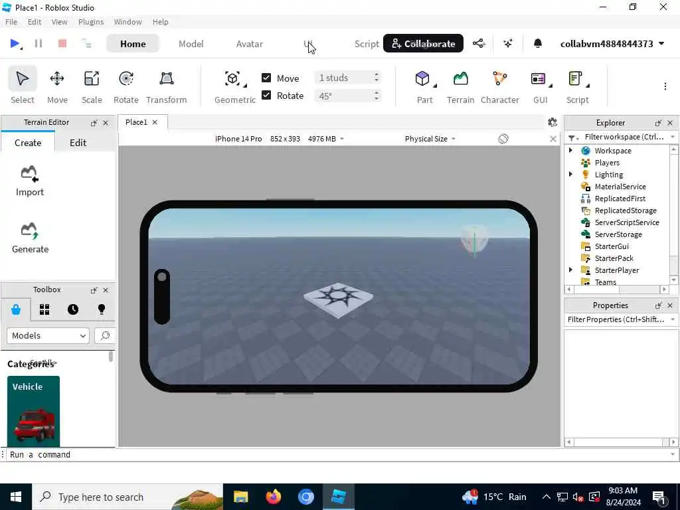
Task: Close the device emulator bar
Action: [553, 139]
